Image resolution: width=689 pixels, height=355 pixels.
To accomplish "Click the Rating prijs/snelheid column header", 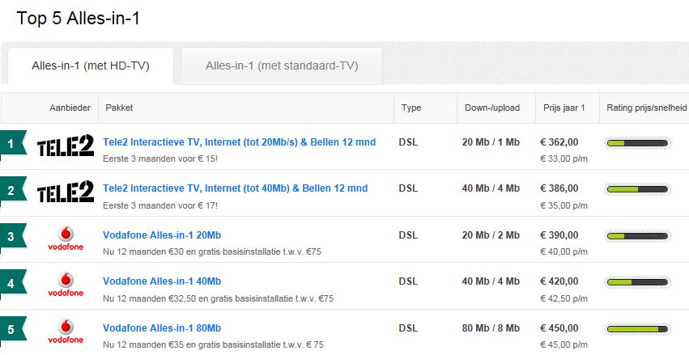I will point(646,108).
